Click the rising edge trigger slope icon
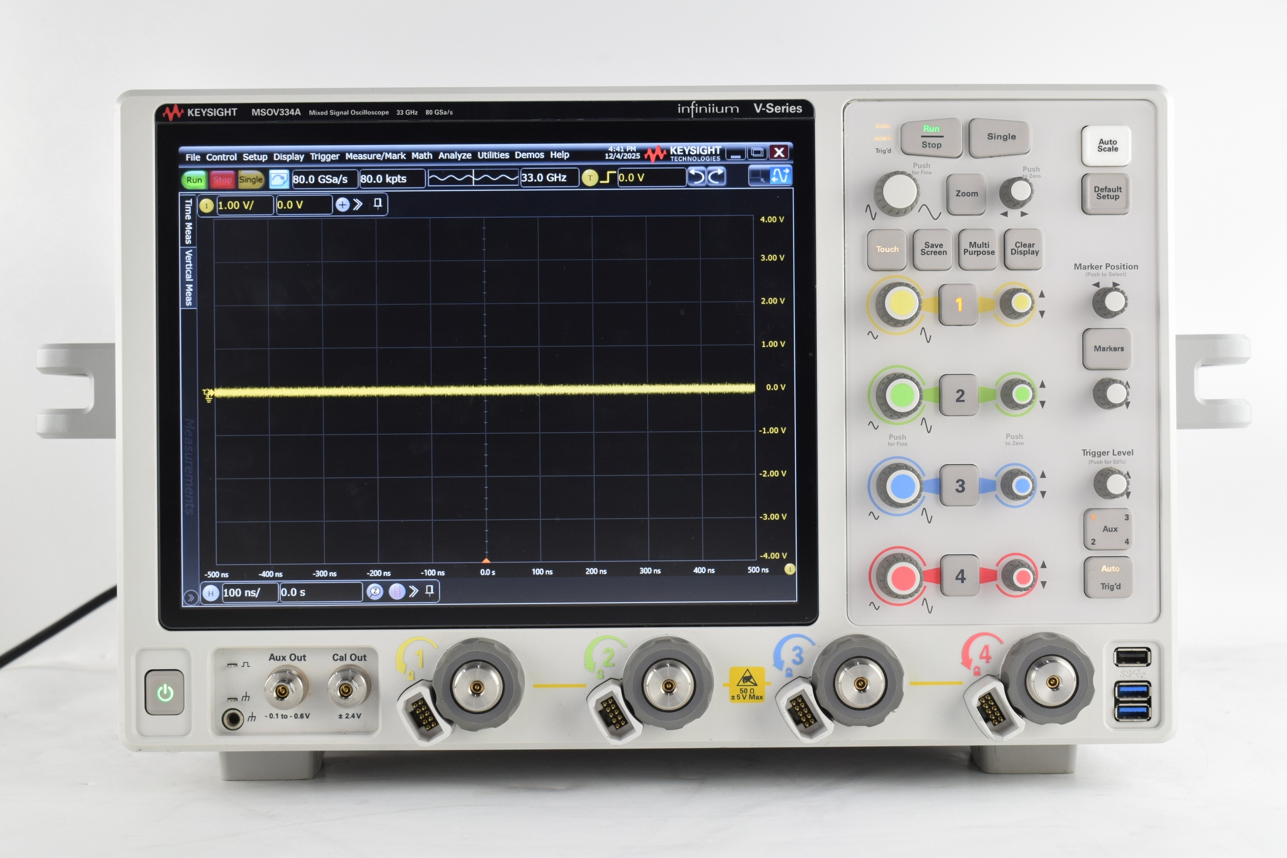 607,177
